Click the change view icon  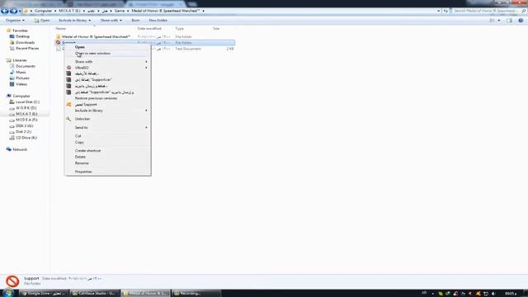coord(492,21)
